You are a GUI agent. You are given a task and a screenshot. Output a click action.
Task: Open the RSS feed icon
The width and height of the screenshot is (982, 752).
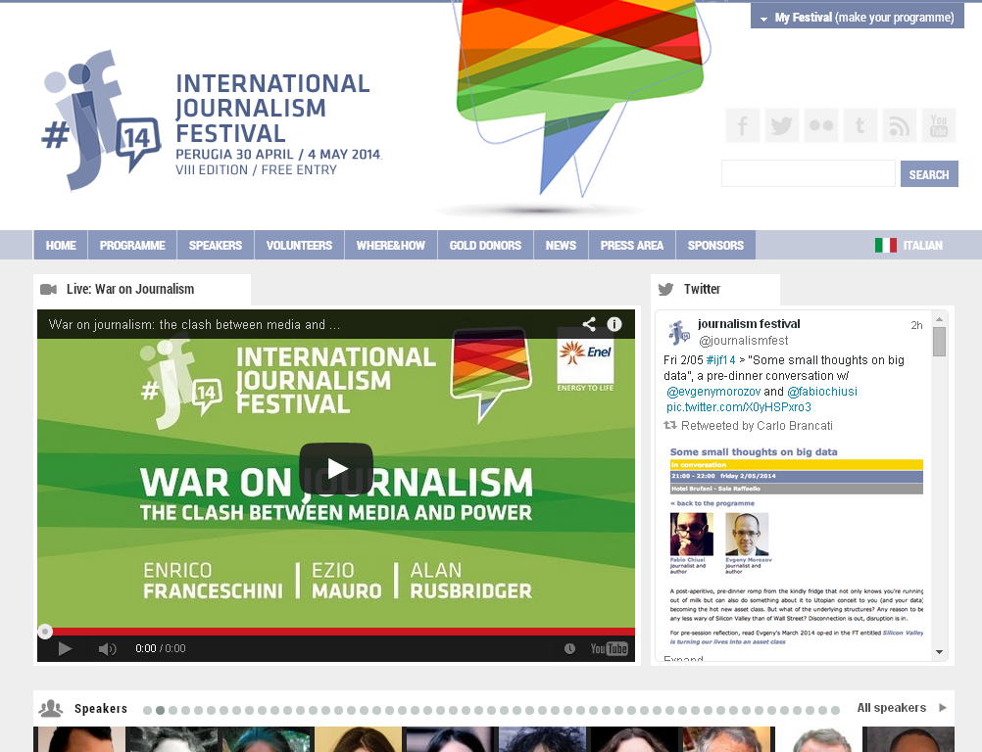coord(900,125)
